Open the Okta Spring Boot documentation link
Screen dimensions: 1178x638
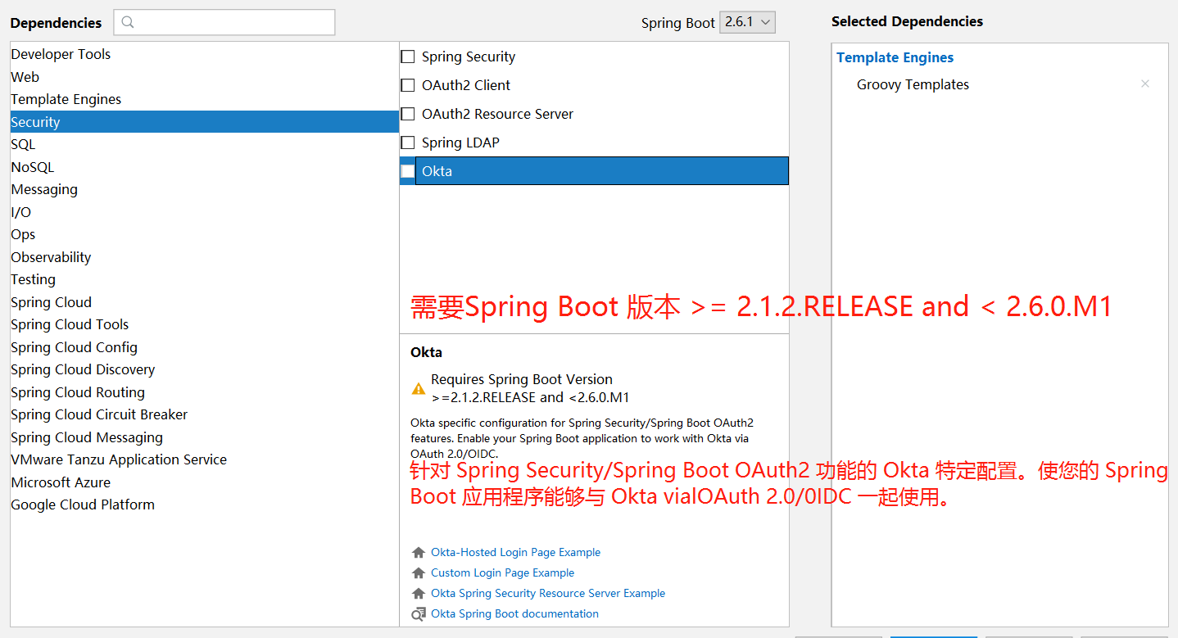(514, 613)
